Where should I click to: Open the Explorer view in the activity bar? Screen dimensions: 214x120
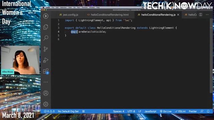tap(45, 27)
